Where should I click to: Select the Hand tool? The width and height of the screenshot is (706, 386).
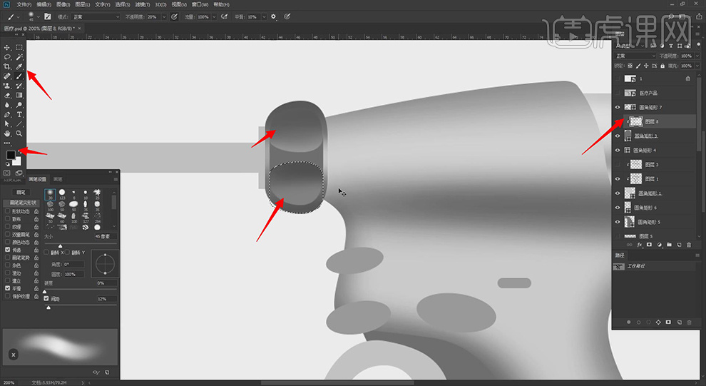7,133
